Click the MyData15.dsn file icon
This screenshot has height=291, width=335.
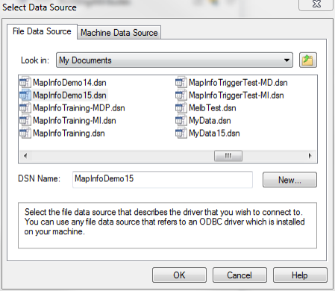click(x=181, y=133)
